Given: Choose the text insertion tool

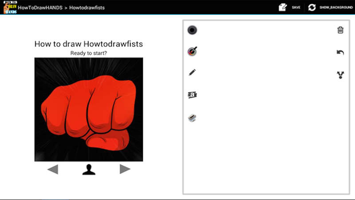Looking at the screenshot, I should (192, 95).
